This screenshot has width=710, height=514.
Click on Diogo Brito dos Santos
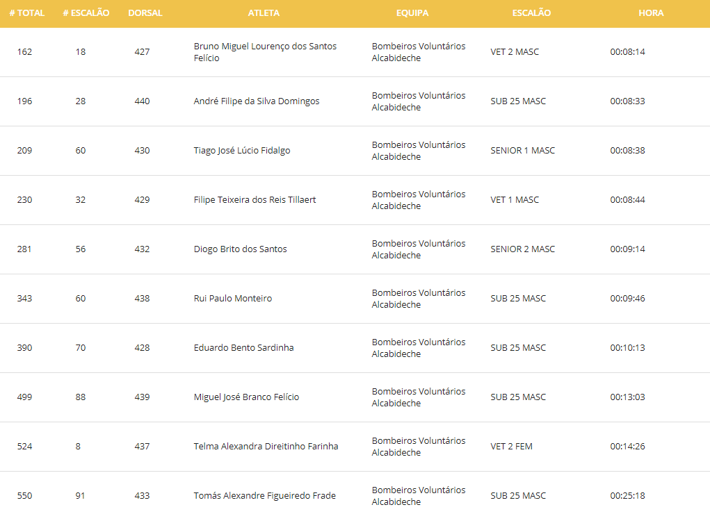point(240,249)
